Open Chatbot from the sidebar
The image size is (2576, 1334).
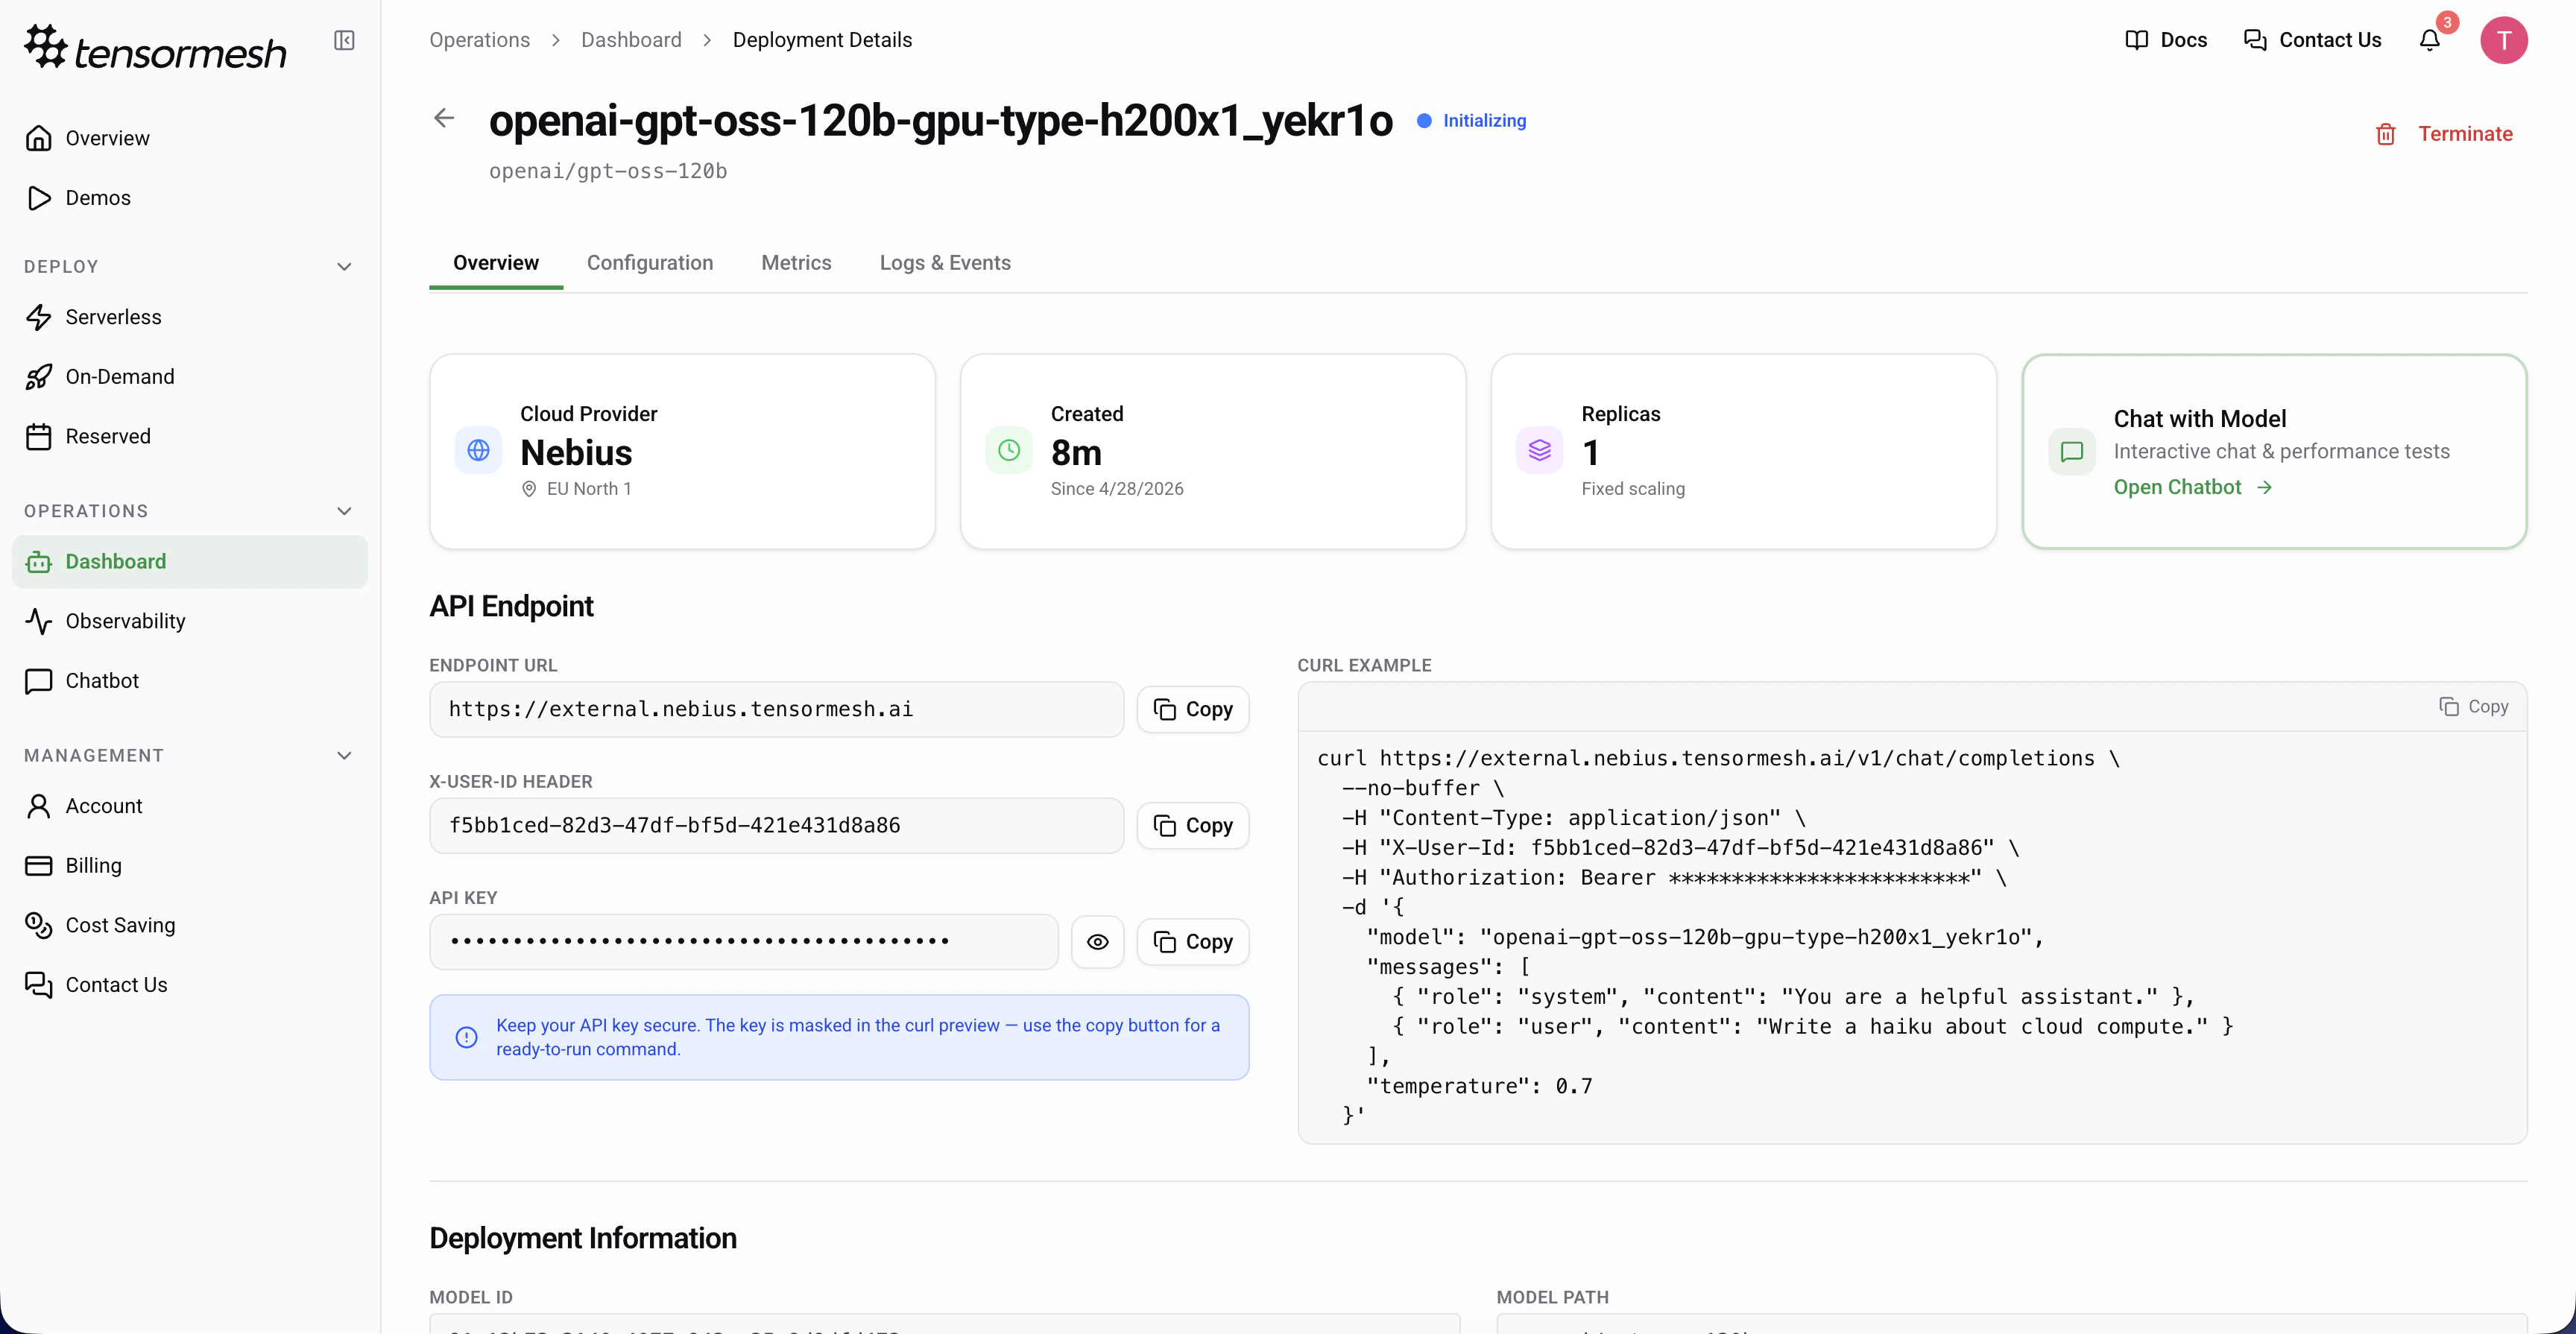pyautogui.click(x=190, y=681)
